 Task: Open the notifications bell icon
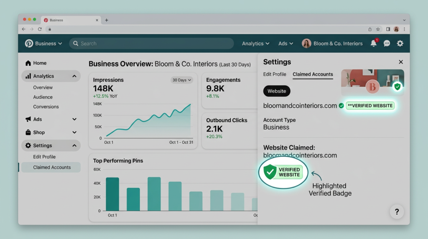(373, 43)
